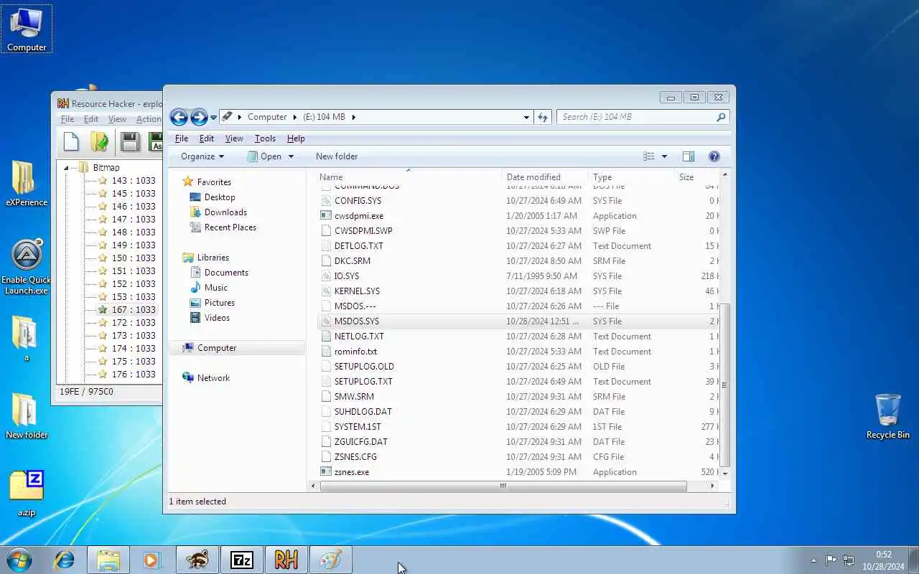
Task: Open the Edit menu in Explorer
Action: [x=207, y=138]
